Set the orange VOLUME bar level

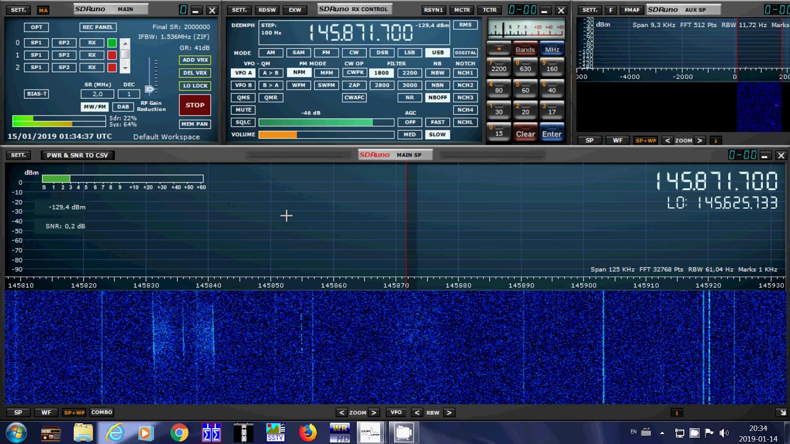click(326, 134)
